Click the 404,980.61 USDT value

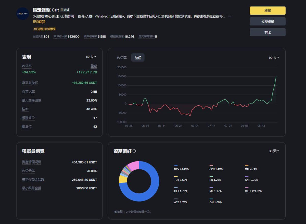(x=84, y=162)
